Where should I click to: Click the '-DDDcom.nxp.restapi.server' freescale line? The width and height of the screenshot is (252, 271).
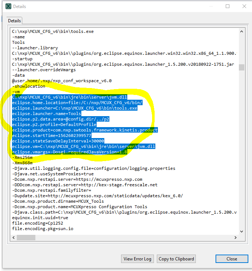click(85, 185)
